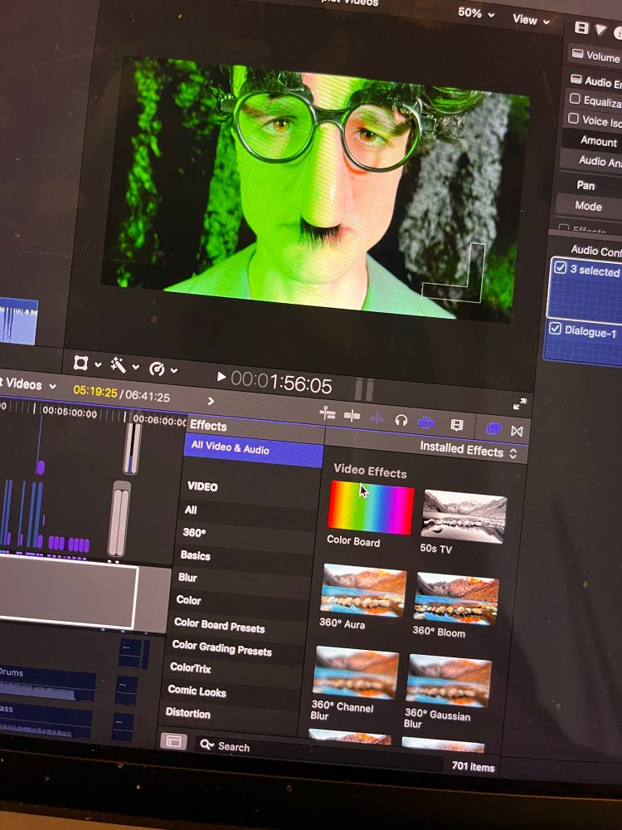
Task: Show the Transitions browser bowtie icon
Action: [517, 431]
